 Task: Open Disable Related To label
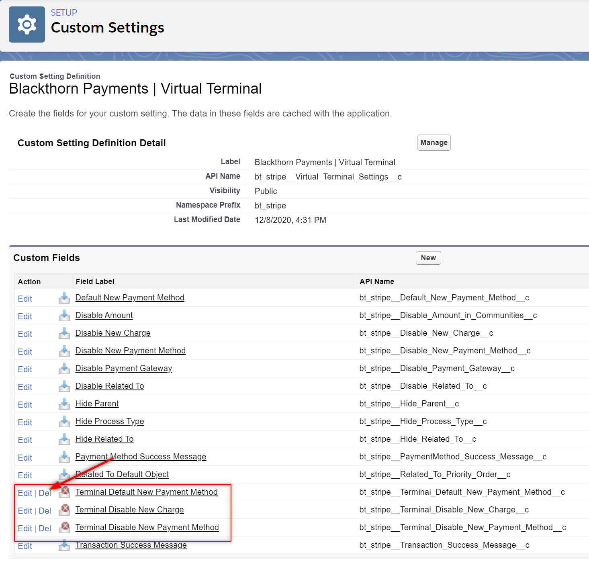(x=110, y=386)
